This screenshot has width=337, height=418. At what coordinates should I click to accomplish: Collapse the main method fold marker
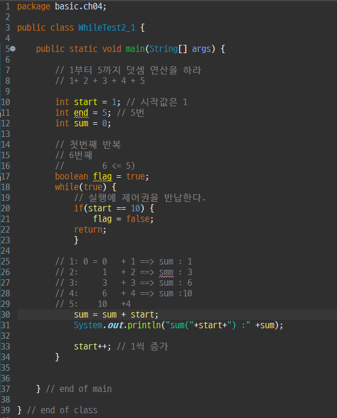pyautogui.click(x=13, y=49)
